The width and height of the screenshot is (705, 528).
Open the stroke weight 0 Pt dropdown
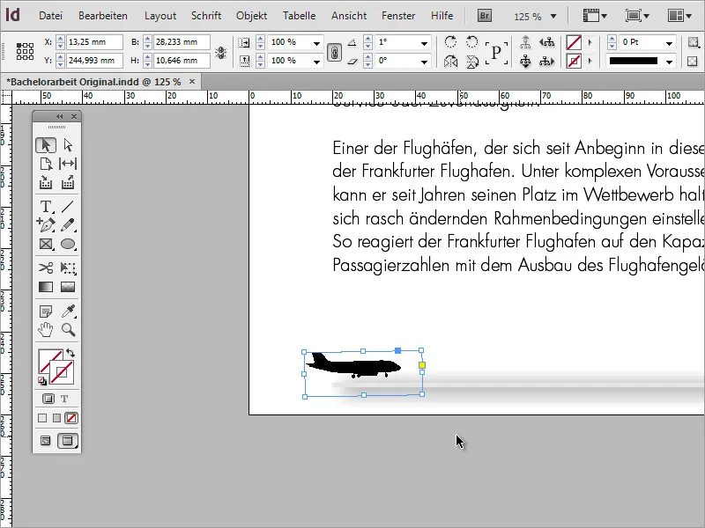669,43
